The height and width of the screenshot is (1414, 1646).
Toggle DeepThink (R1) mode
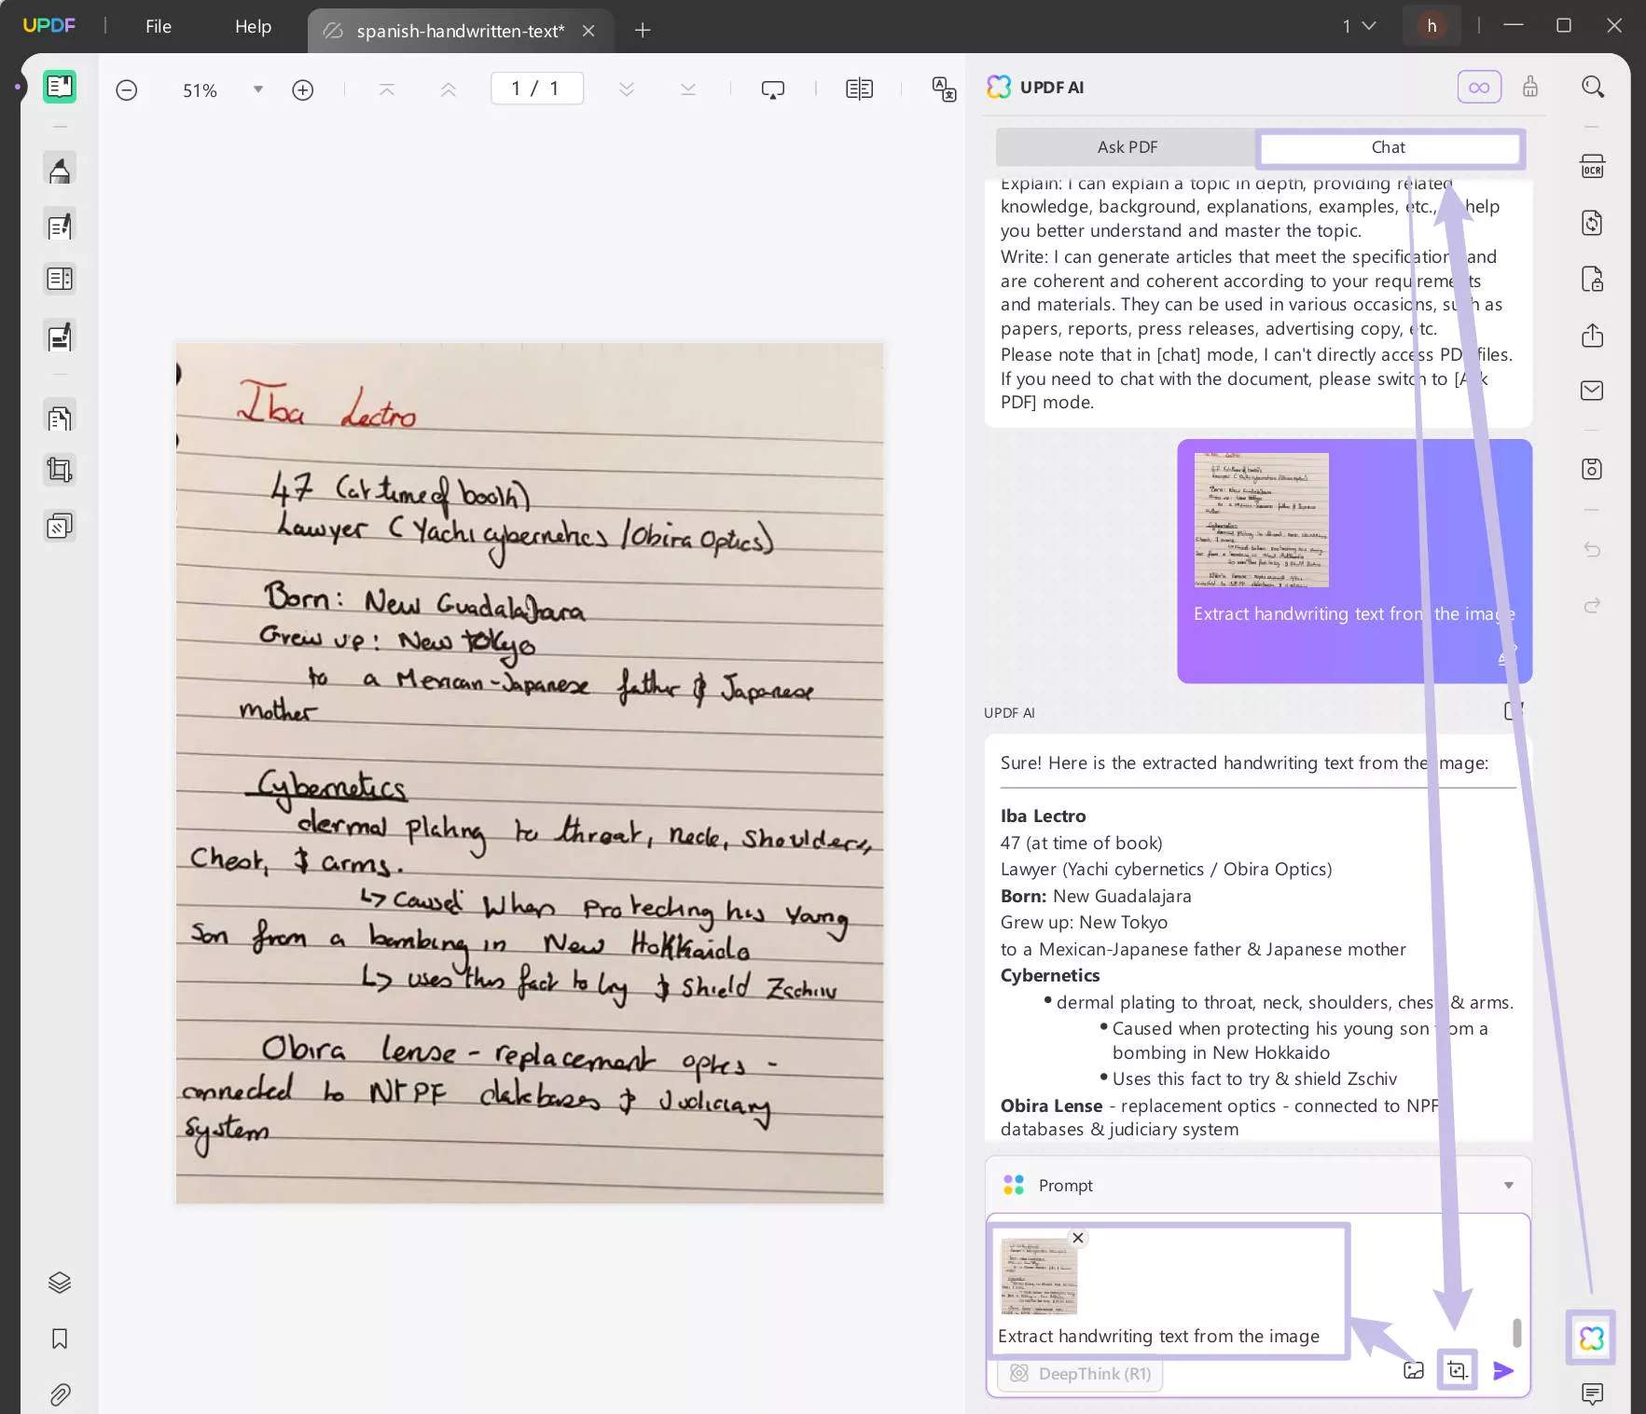[1081, 1373]
